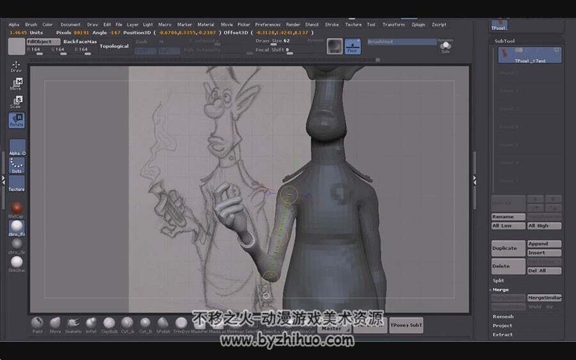Click the right tray divider arrow
Image resolution: width=576 pixels, height=360 pixels.
coord(475,180)
